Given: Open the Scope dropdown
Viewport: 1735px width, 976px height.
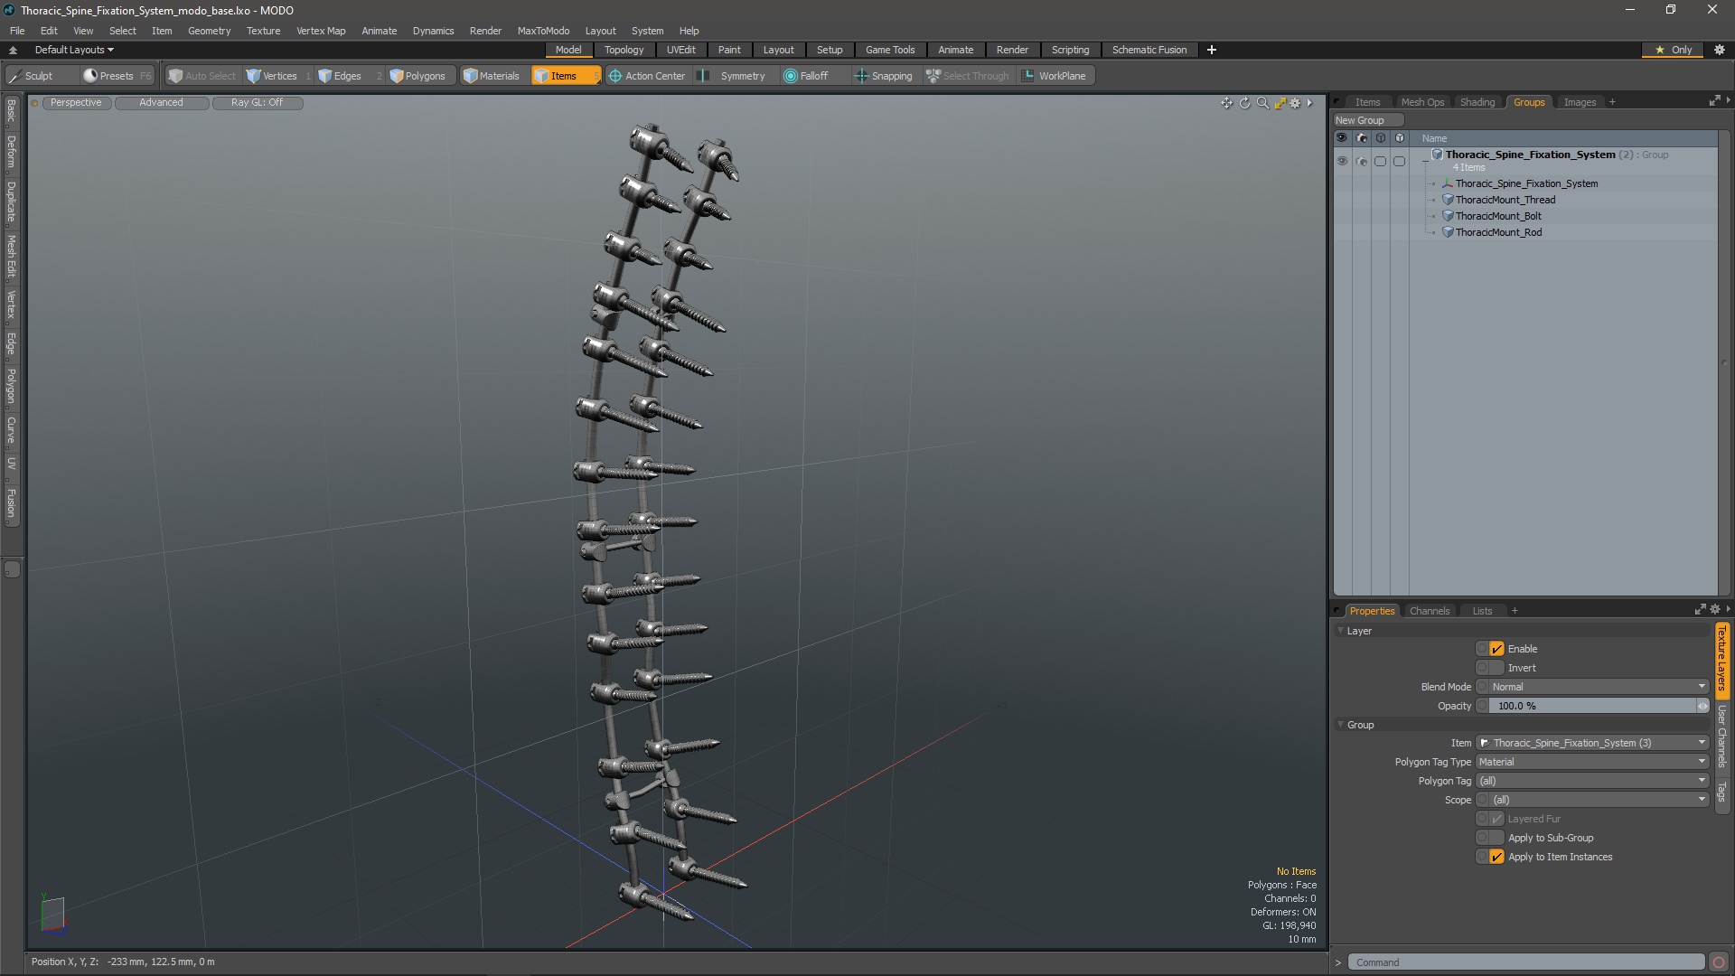Looking at the screenshot, I should (x=1598, y=800).
